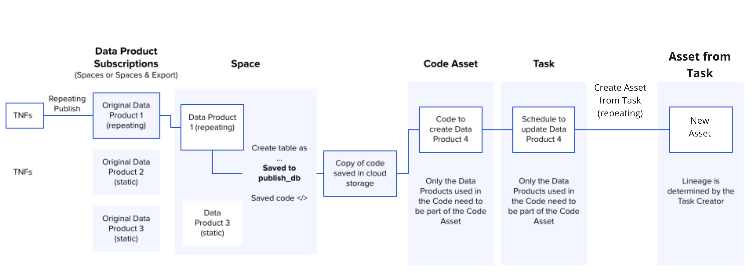Click the Repeating Publish connector label

pos(67,103)
